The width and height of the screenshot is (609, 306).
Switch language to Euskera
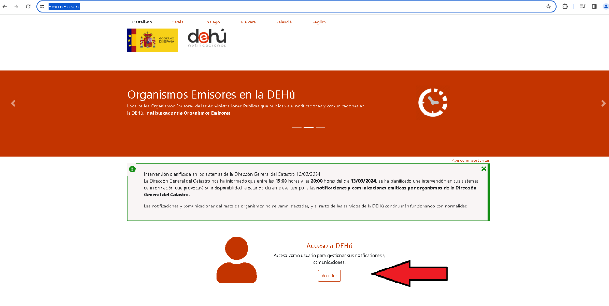tap(248, 22)
